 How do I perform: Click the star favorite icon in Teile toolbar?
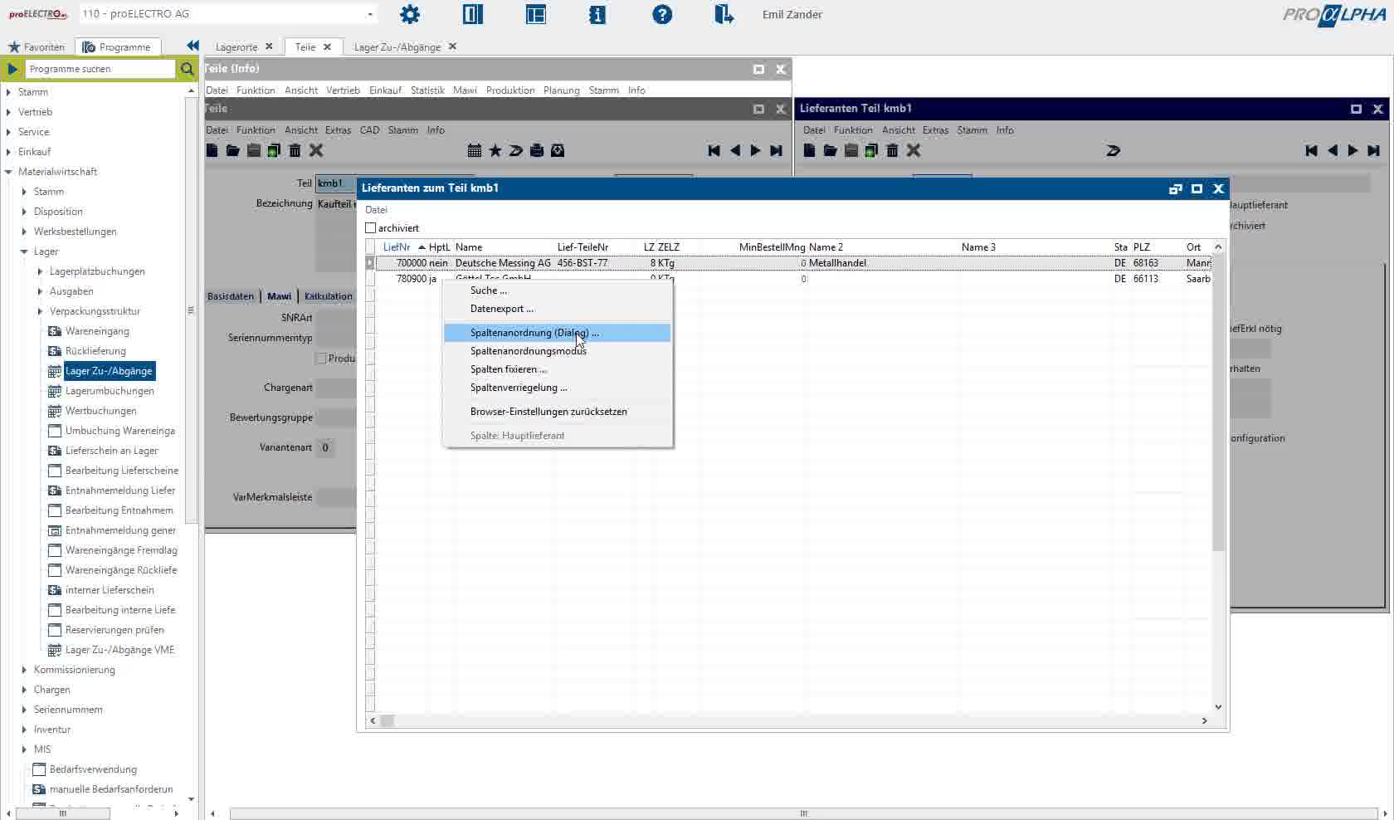coord(495,150)
